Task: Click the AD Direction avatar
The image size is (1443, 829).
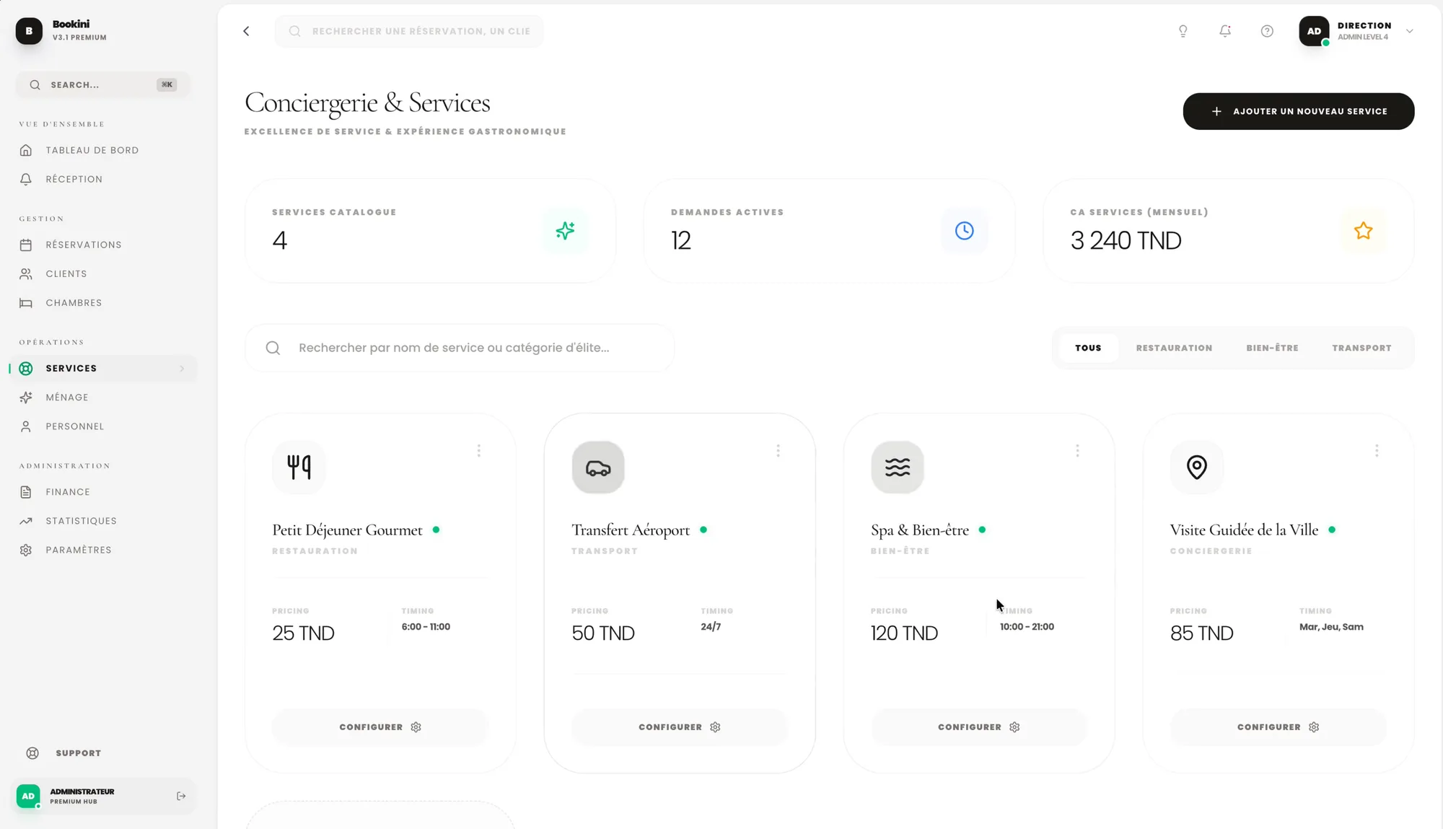Action: click(1314, 31)
